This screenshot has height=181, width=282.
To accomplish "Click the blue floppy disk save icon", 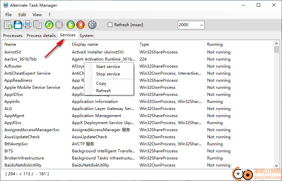I will pos(18,25).
